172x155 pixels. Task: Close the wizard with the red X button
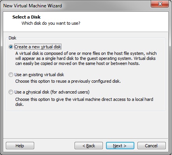160,4
